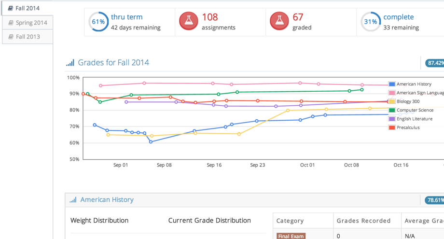
Task: Switch to the Fall 2013 term tab
Action: (28, 37)
